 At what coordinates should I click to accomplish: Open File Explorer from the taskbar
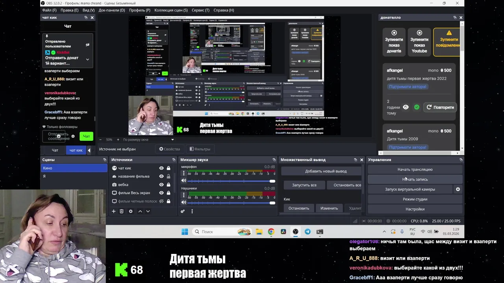(259, 232)
